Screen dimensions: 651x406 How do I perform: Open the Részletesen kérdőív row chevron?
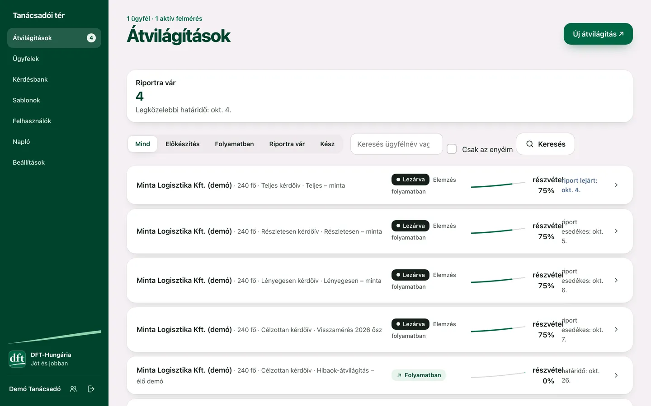click(x=616, y=231)
